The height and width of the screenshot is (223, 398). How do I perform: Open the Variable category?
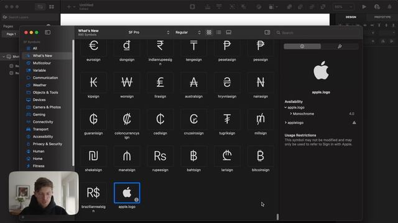[47, 70]
